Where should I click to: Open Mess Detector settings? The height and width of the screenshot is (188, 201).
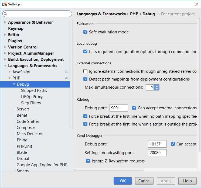point(30,134)
